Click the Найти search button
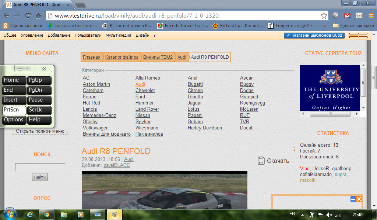The width and height of the screenshot is (377, 220). (x=40, y=177)
